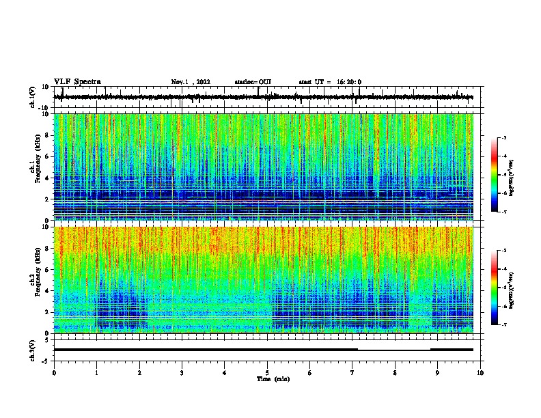
Task: Click tick label "7" on the time axis
Action: (x=352, y=373)
